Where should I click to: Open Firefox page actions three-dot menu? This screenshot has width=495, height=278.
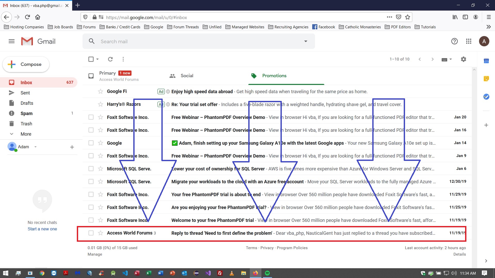(389, 17)
